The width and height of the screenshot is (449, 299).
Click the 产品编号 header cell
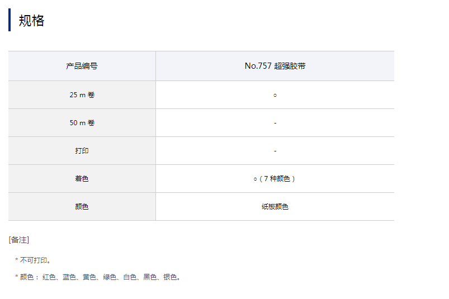(82, 66)
